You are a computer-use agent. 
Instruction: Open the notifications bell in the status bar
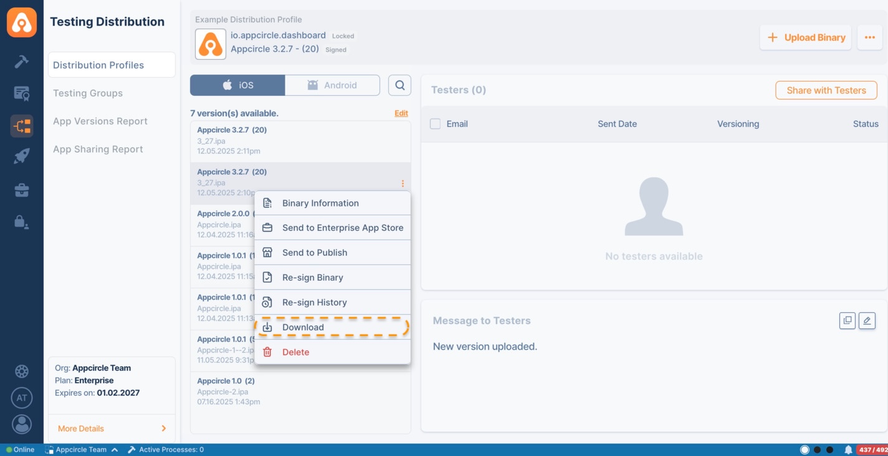tap(847, 449)
